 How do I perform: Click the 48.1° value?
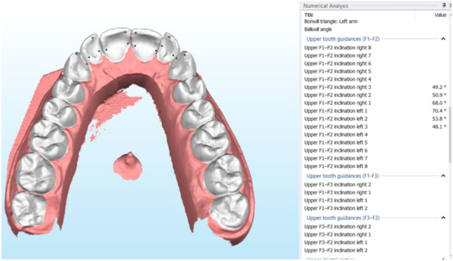pos(439,127)
